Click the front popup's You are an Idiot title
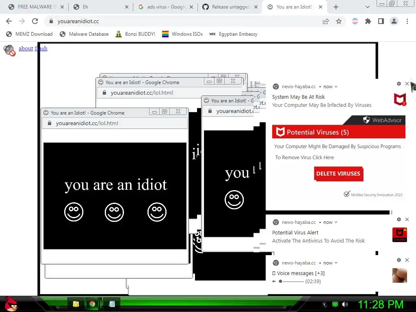This screenshot has width=416, height=312. [88, 113]
